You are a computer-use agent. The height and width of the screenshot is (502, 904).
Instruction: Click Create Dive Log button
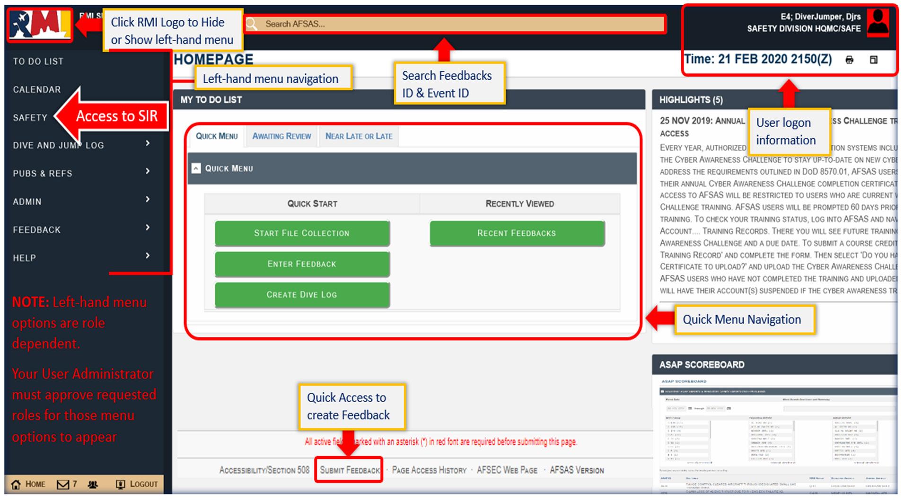click(x=302, y=295)
